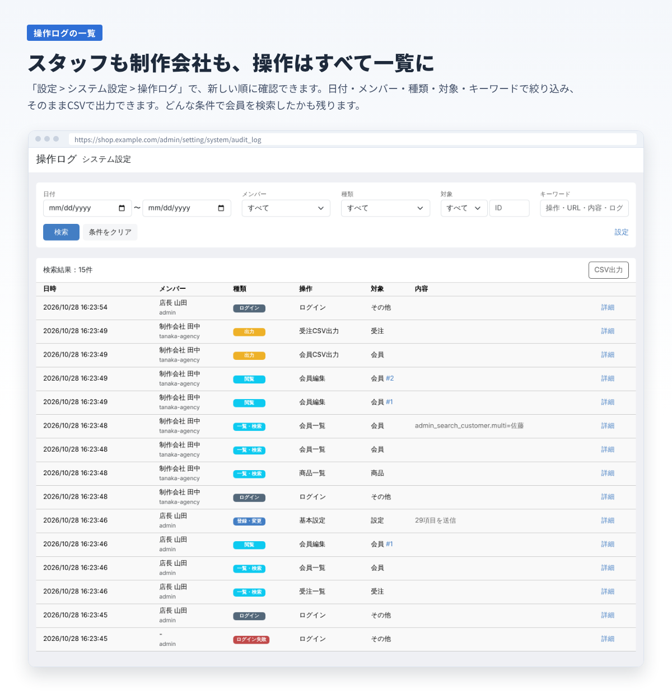The image size is (672, 694).
Task: Click the 2026/10/28 16:23:54 timestamp
Action: coord(75,307)
